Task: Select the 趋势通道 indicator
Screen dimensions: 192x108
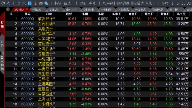Action: tap(123, 3)
